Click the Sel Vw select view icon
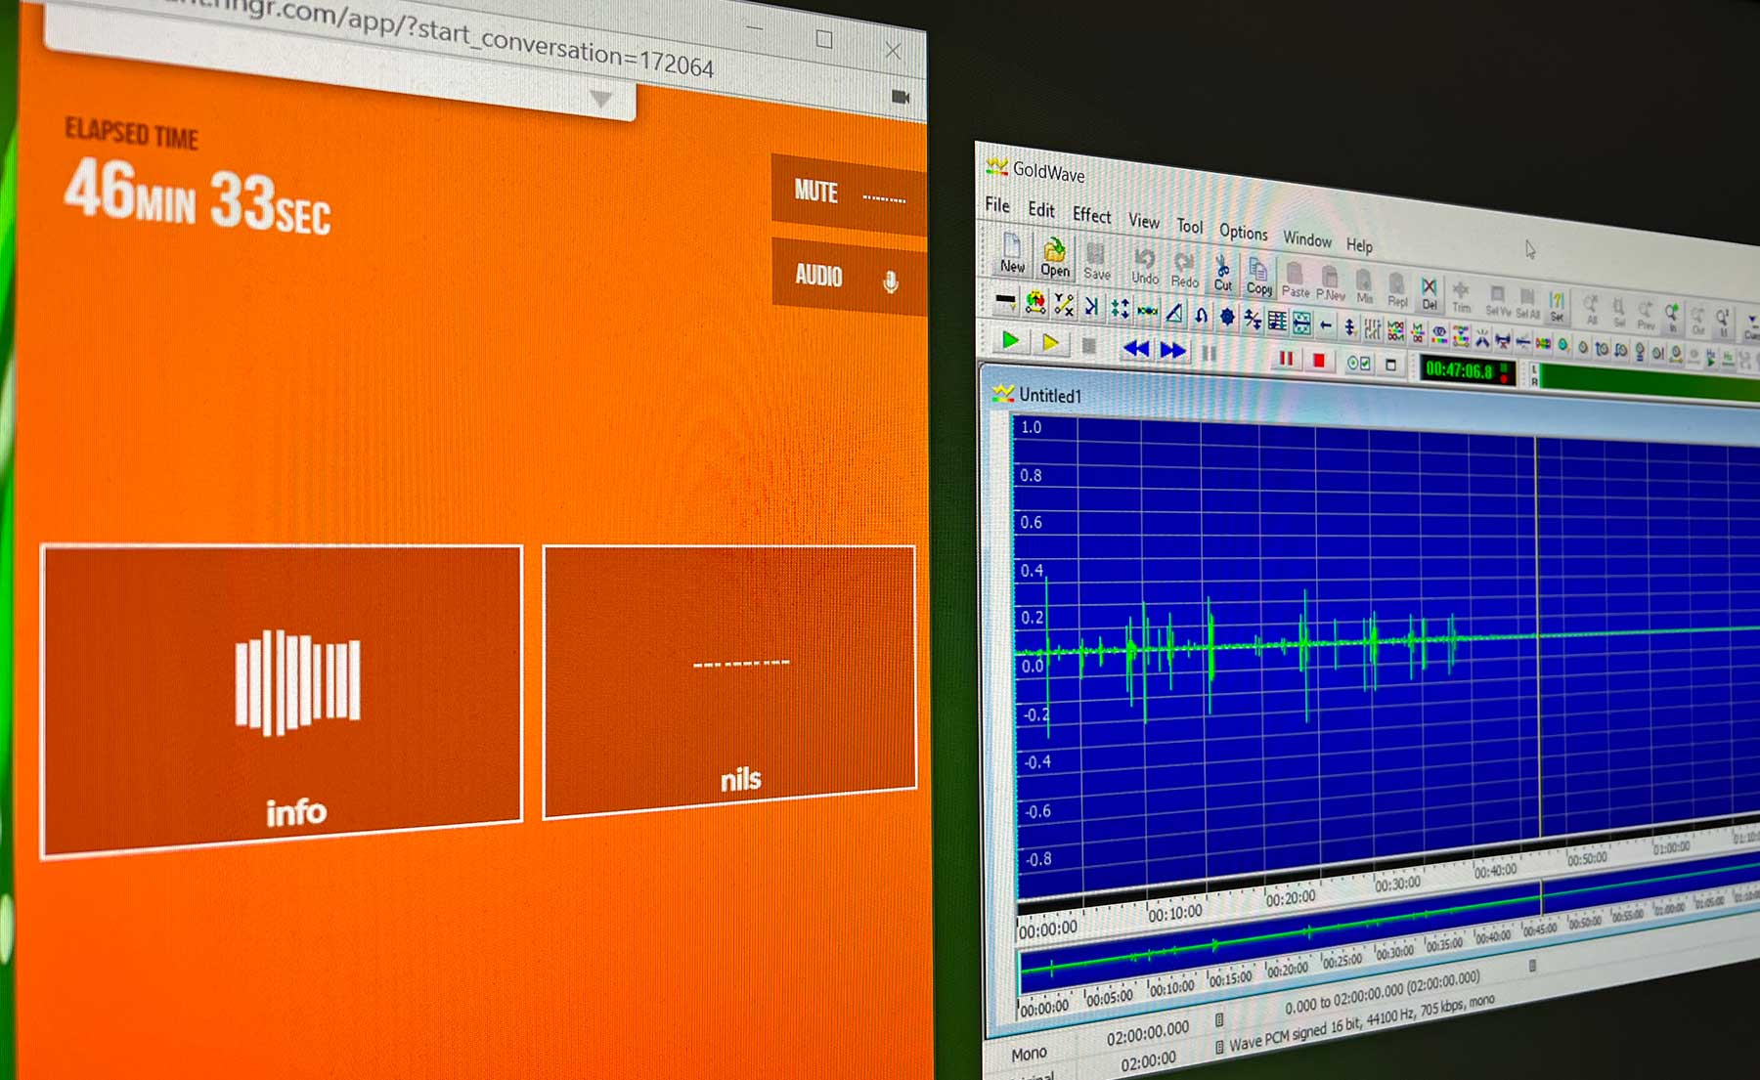Screen dimensions: 1760x1080 (1497, 300)
